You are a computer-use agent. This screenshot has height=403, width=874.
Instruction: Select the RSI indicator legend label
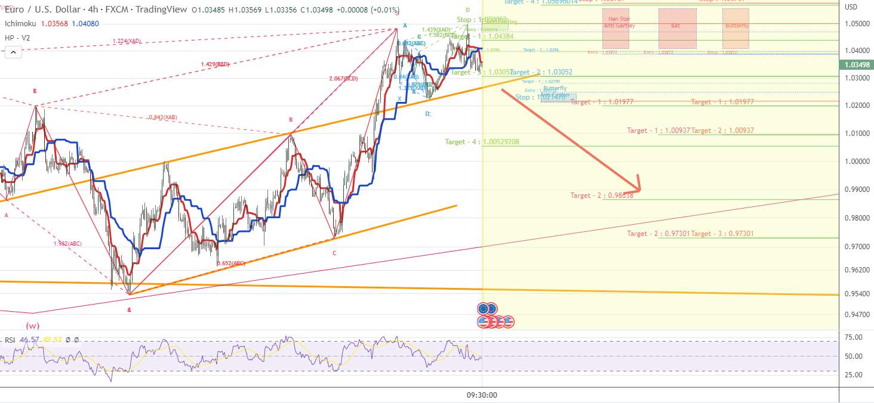[x=10, y=340]
